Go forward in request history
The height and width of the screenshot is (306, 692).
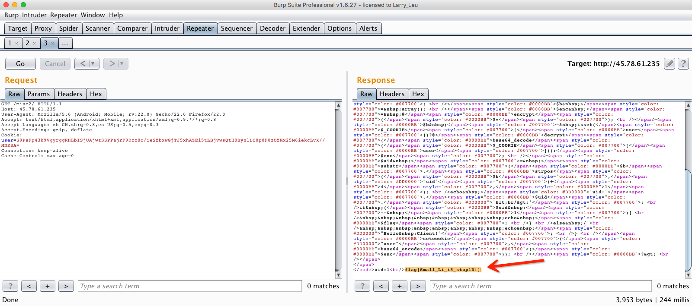pos(112,63)
